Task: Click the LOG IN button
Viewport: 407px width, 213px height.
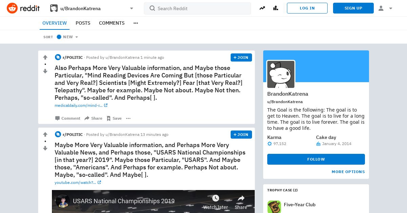Action: pyautogui.click(x=307, y=8)
